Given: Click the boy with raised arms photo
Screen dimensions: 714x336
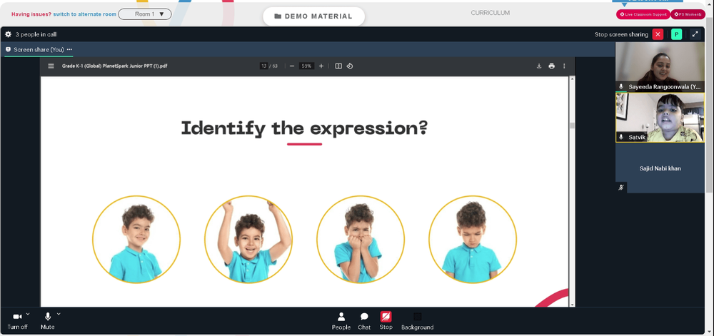Looking at the screenshot, I should coord(248,240).
